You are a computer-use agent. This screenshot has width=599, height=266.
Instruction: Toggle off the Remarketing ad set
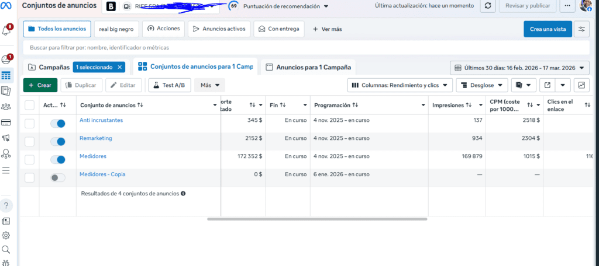click(58, 142)
